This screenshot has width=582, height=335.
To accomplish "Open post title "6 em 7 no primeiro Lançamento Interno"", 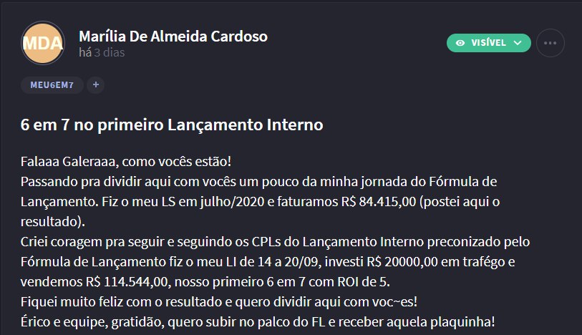I will click(172, 125).
